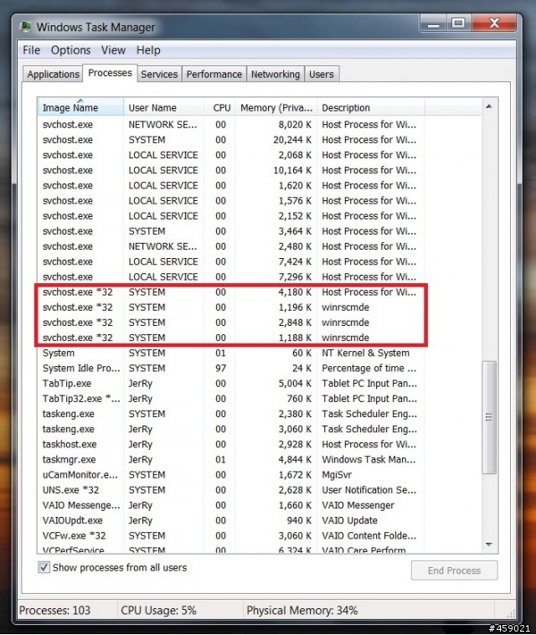Select the Processes tab
This screenshot has height=635, width=536.
[x=110, y=73]
